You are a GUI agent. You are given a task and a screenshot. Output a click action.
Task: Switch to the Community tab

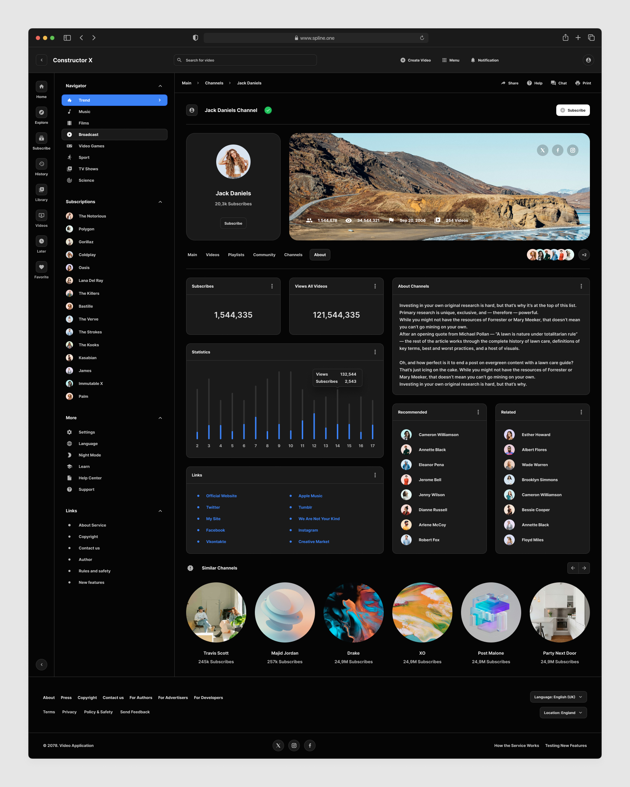pyautogui.click(x=264, y=255)
